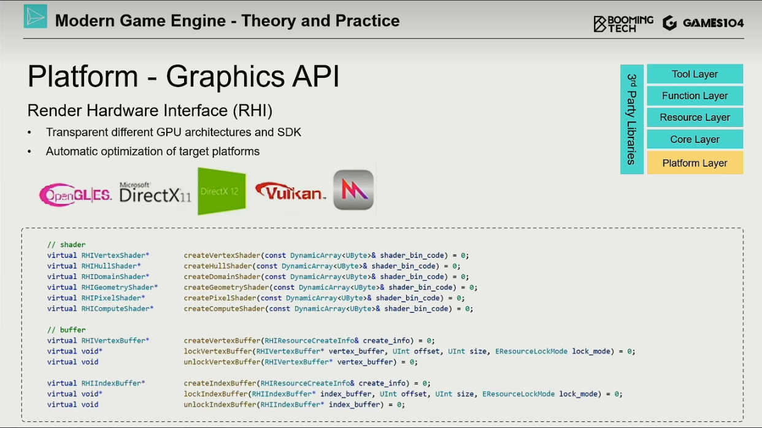This screenshot has width=762, height=428.
Task: Click the createPixelShader code line
Action: [256, 298]
